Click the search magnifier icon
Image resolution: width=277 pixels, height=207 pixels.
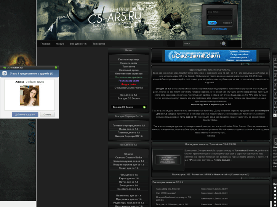coord(224,44)
